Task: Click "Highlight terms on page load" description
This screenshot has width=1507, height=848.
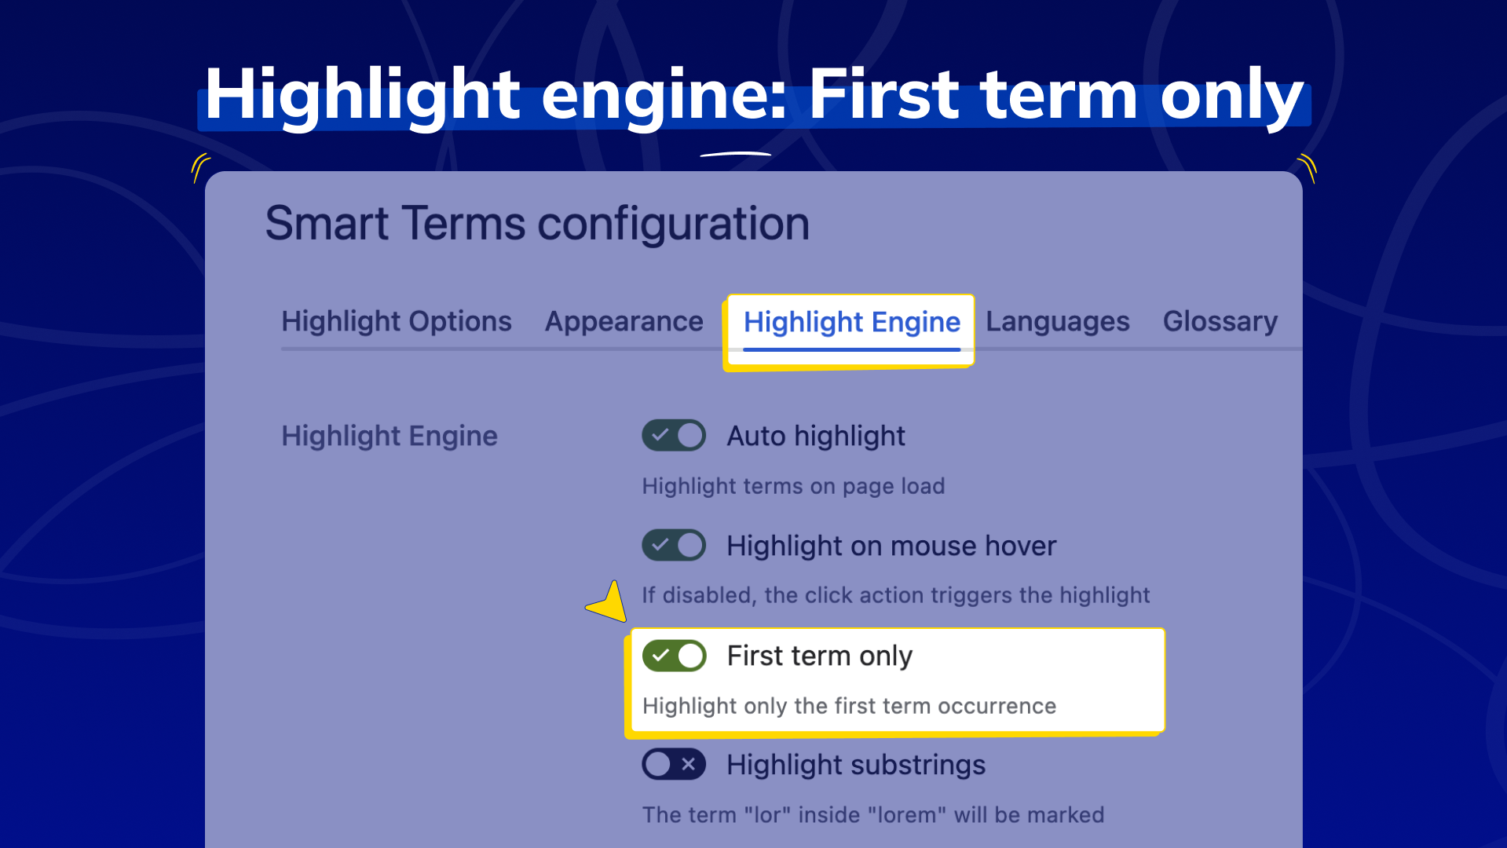Action: 793,487
